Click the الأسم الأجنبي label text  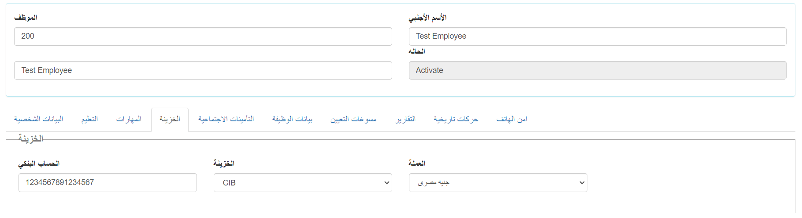pyautogui.click(x=427, y=18)
